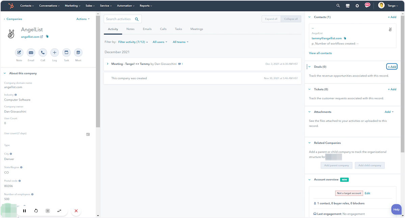
Task: Copy angellist.com domain using copy icon
Action: (47, 36)
